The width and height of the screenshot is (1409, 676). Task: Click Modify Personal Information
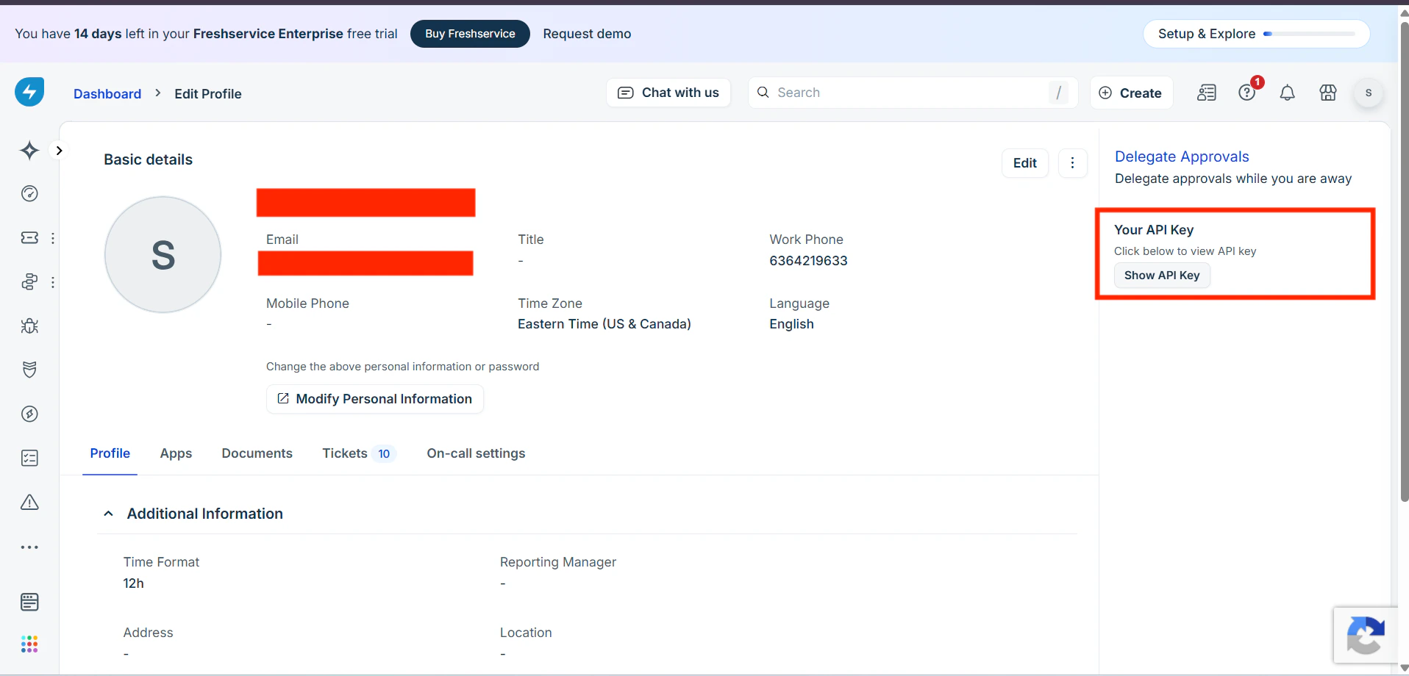click(x=375, y=399)
